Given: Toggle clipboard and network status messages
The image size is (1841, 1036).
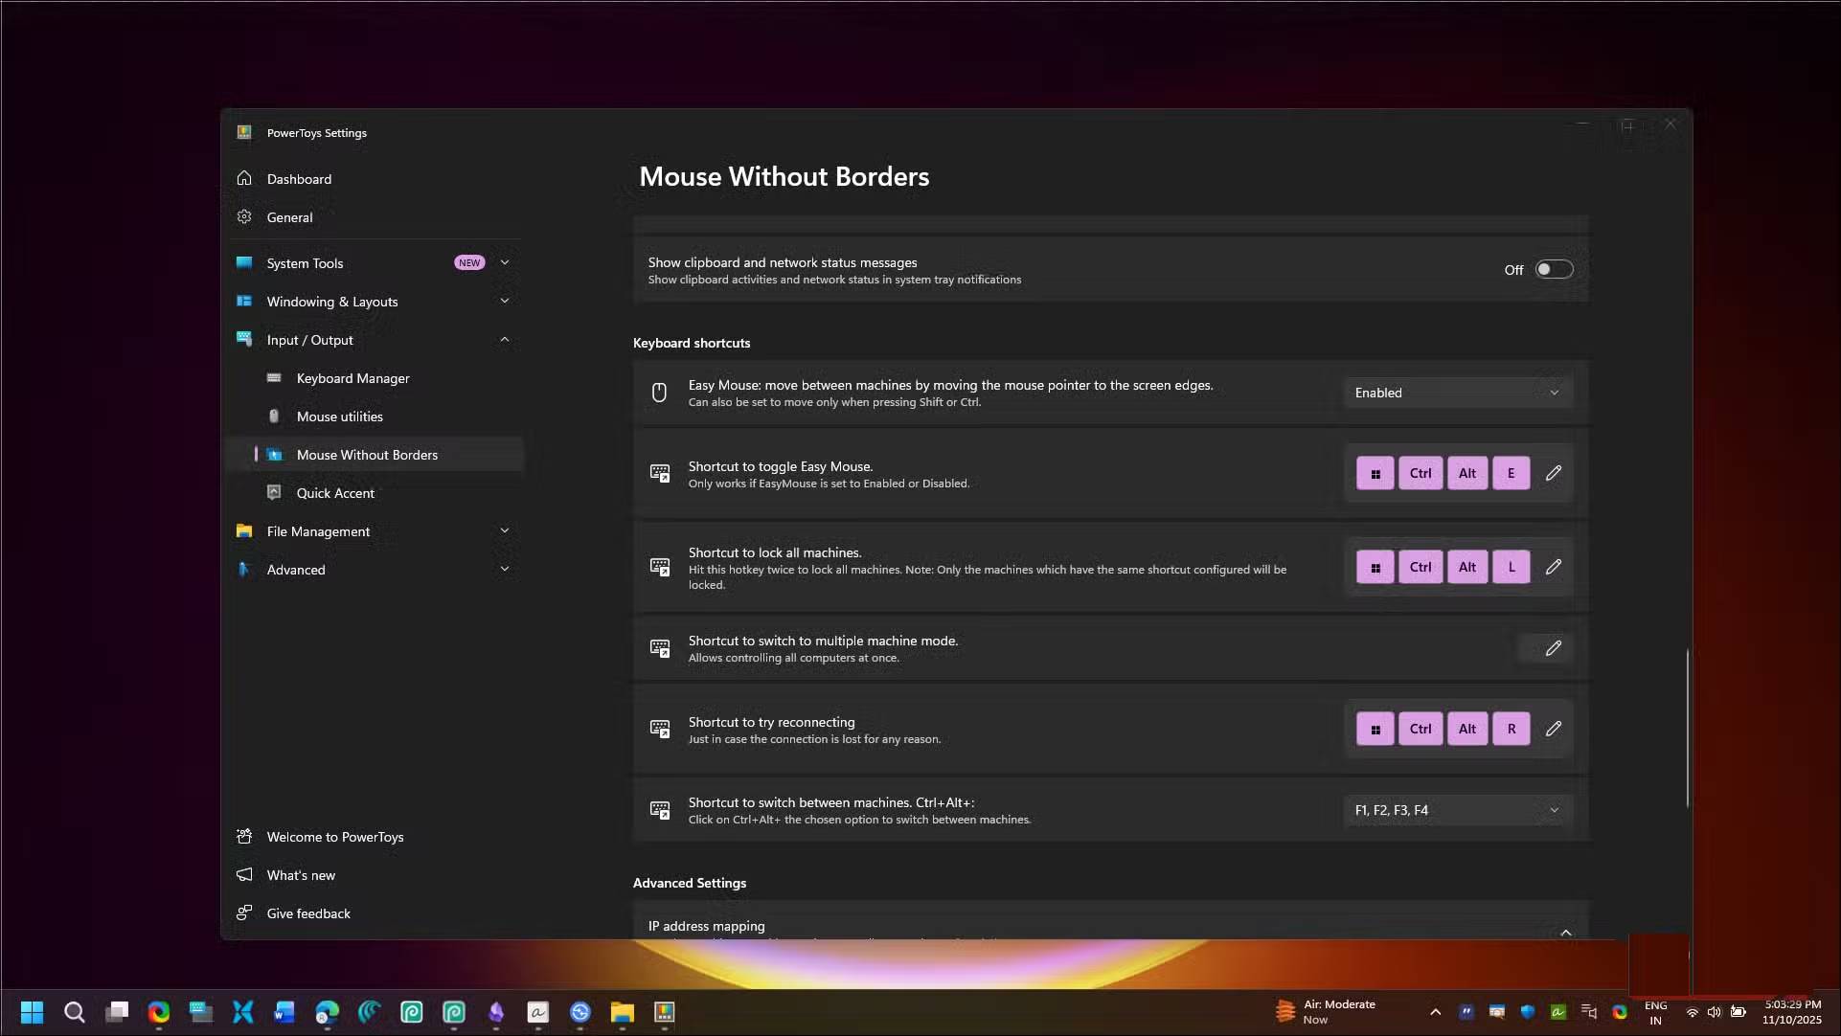Looking at the screenshot, I should tap(1553, 270).
